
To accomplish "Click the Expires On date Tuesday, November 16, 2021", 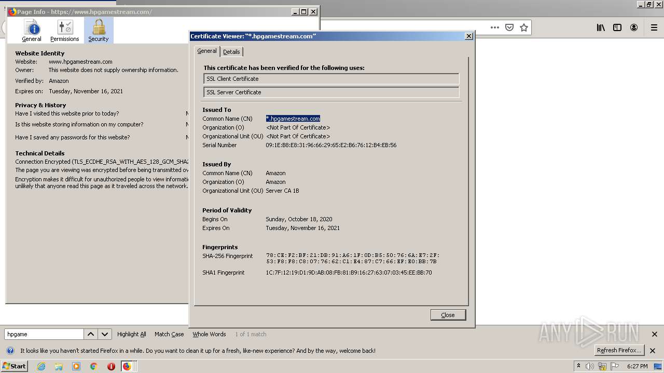I will [303, 228].
